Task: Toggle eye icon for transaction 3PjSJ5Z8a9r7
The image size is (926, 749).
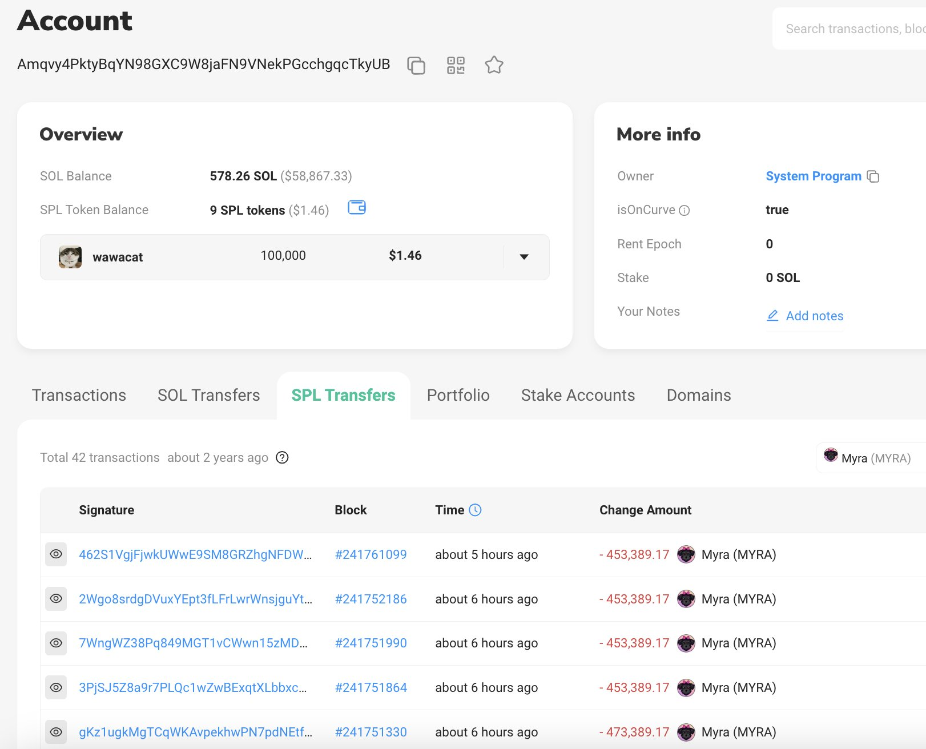Action: [x=56, y=688]
